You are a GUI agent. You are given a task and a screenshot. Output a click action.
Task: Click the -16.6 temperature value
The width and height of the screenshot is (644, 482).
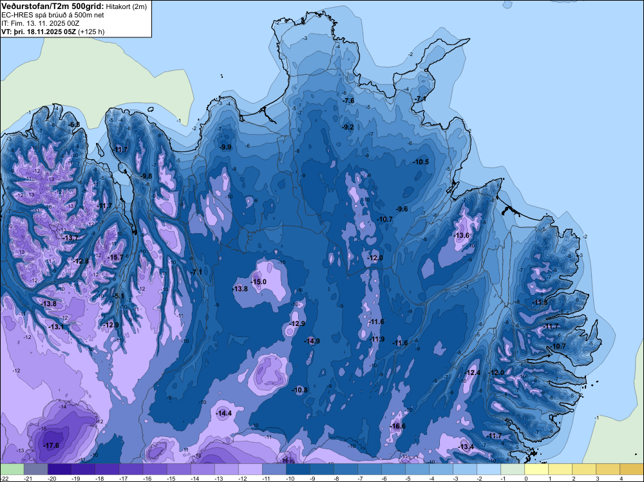point(397,426)
